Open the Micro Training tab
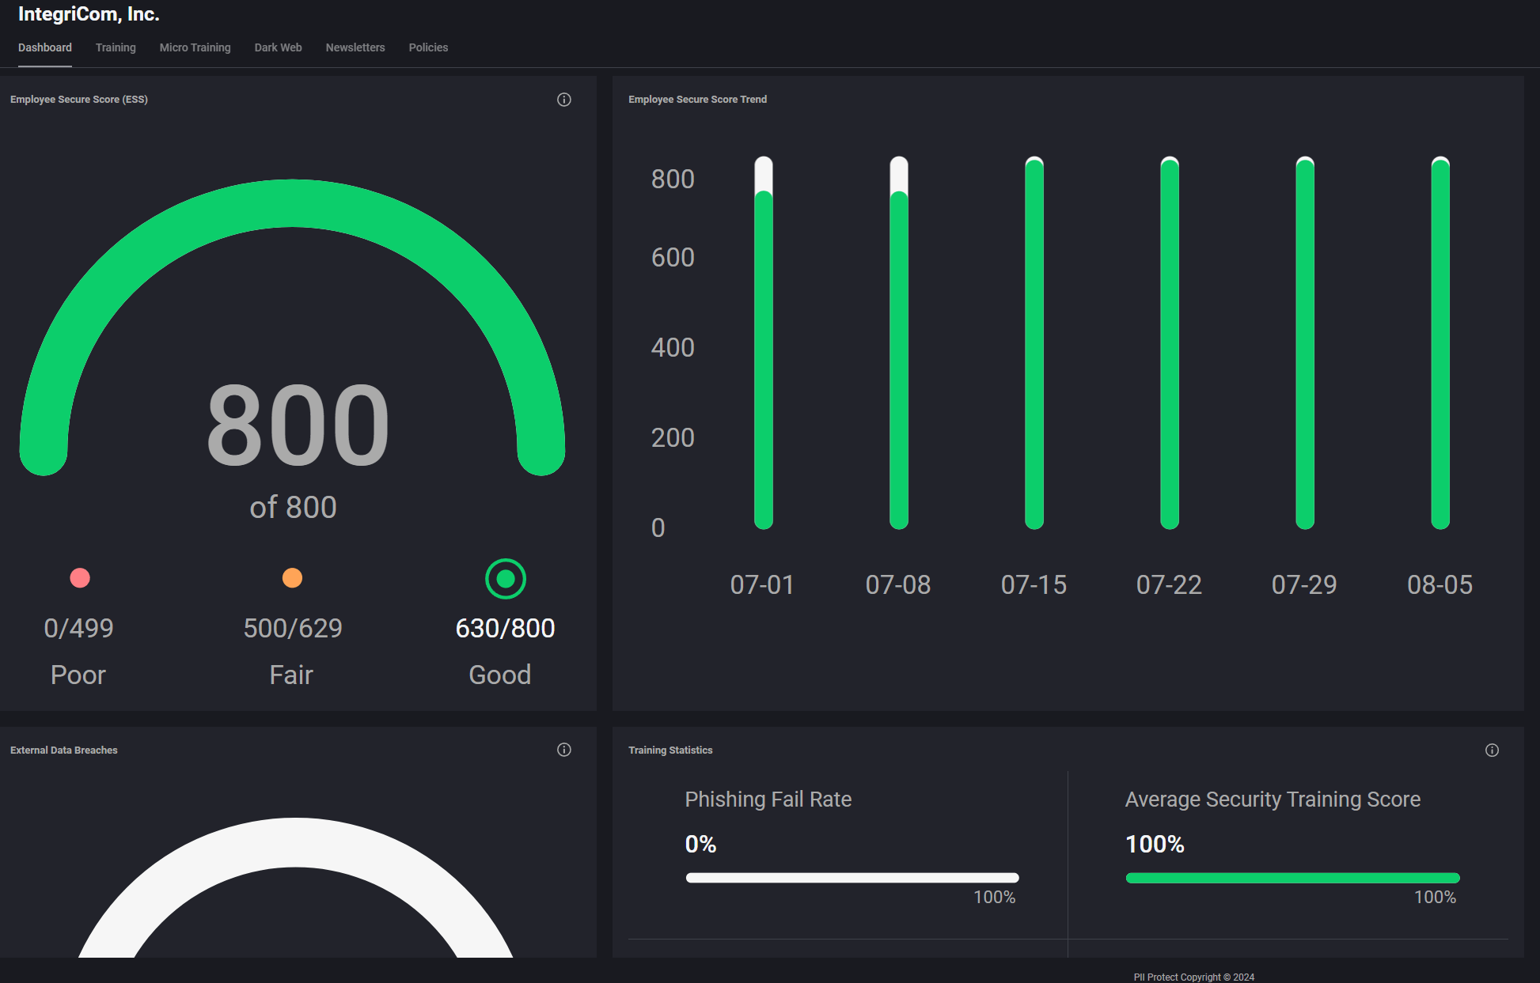Screen dimensions: 1540x983 195,47
